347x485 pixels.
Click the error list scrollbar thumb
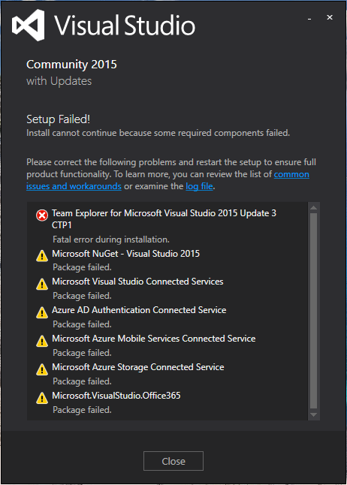(313, 311)
